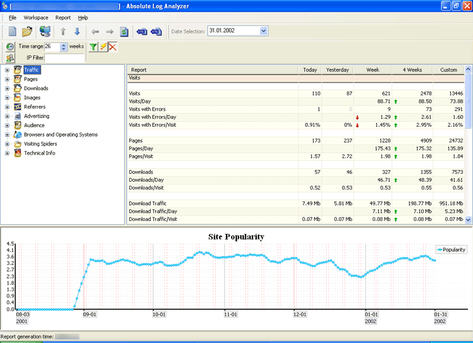Select Visiting Spiders in the tree
This screenshot has height=343, width=473.
click(x=41, y=144)
